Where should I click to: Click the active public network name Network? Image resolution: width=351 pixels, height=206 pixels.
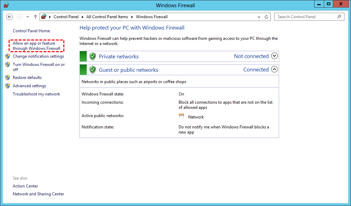[x=196, y=117]
